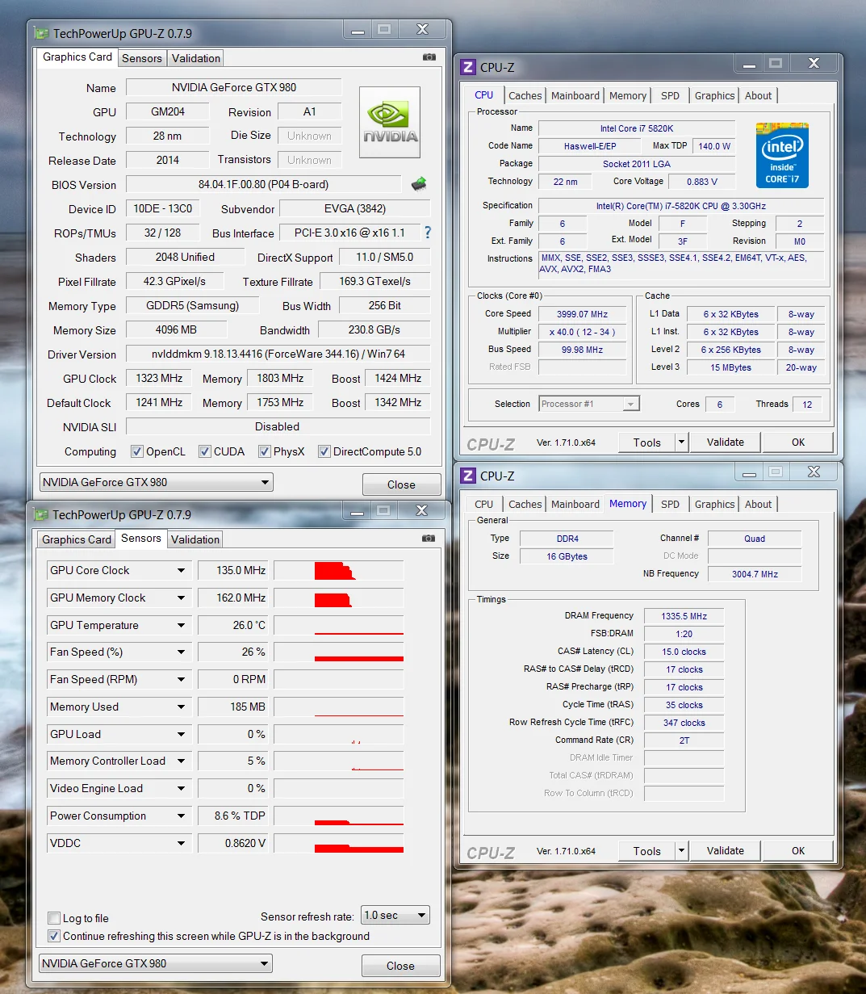The width and height of the screenshot is (866, 994).
Task: Open the Processor #1 selection dropdown
Action: click(589, 404)
